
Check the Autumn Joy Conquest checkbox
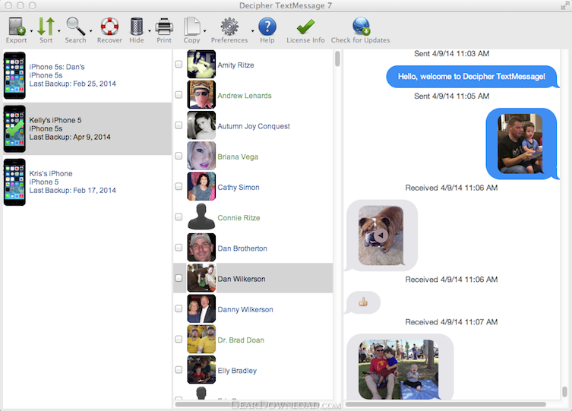179,125
